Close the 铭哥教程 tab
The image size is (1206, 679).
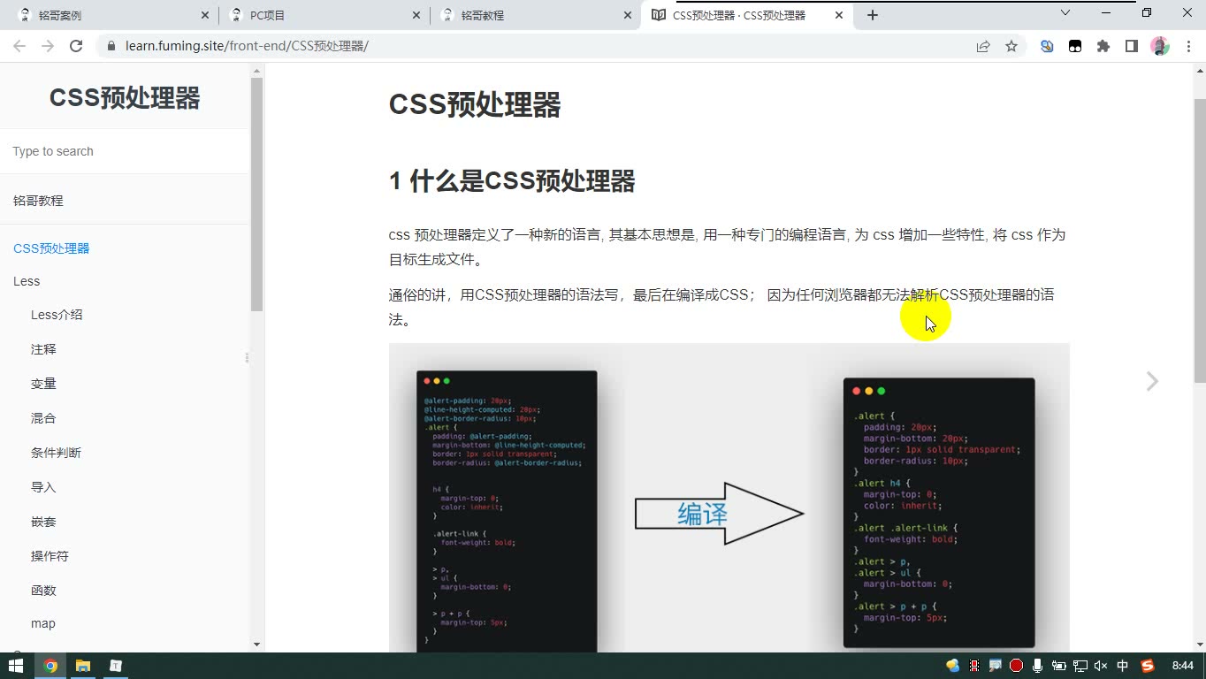628,15
